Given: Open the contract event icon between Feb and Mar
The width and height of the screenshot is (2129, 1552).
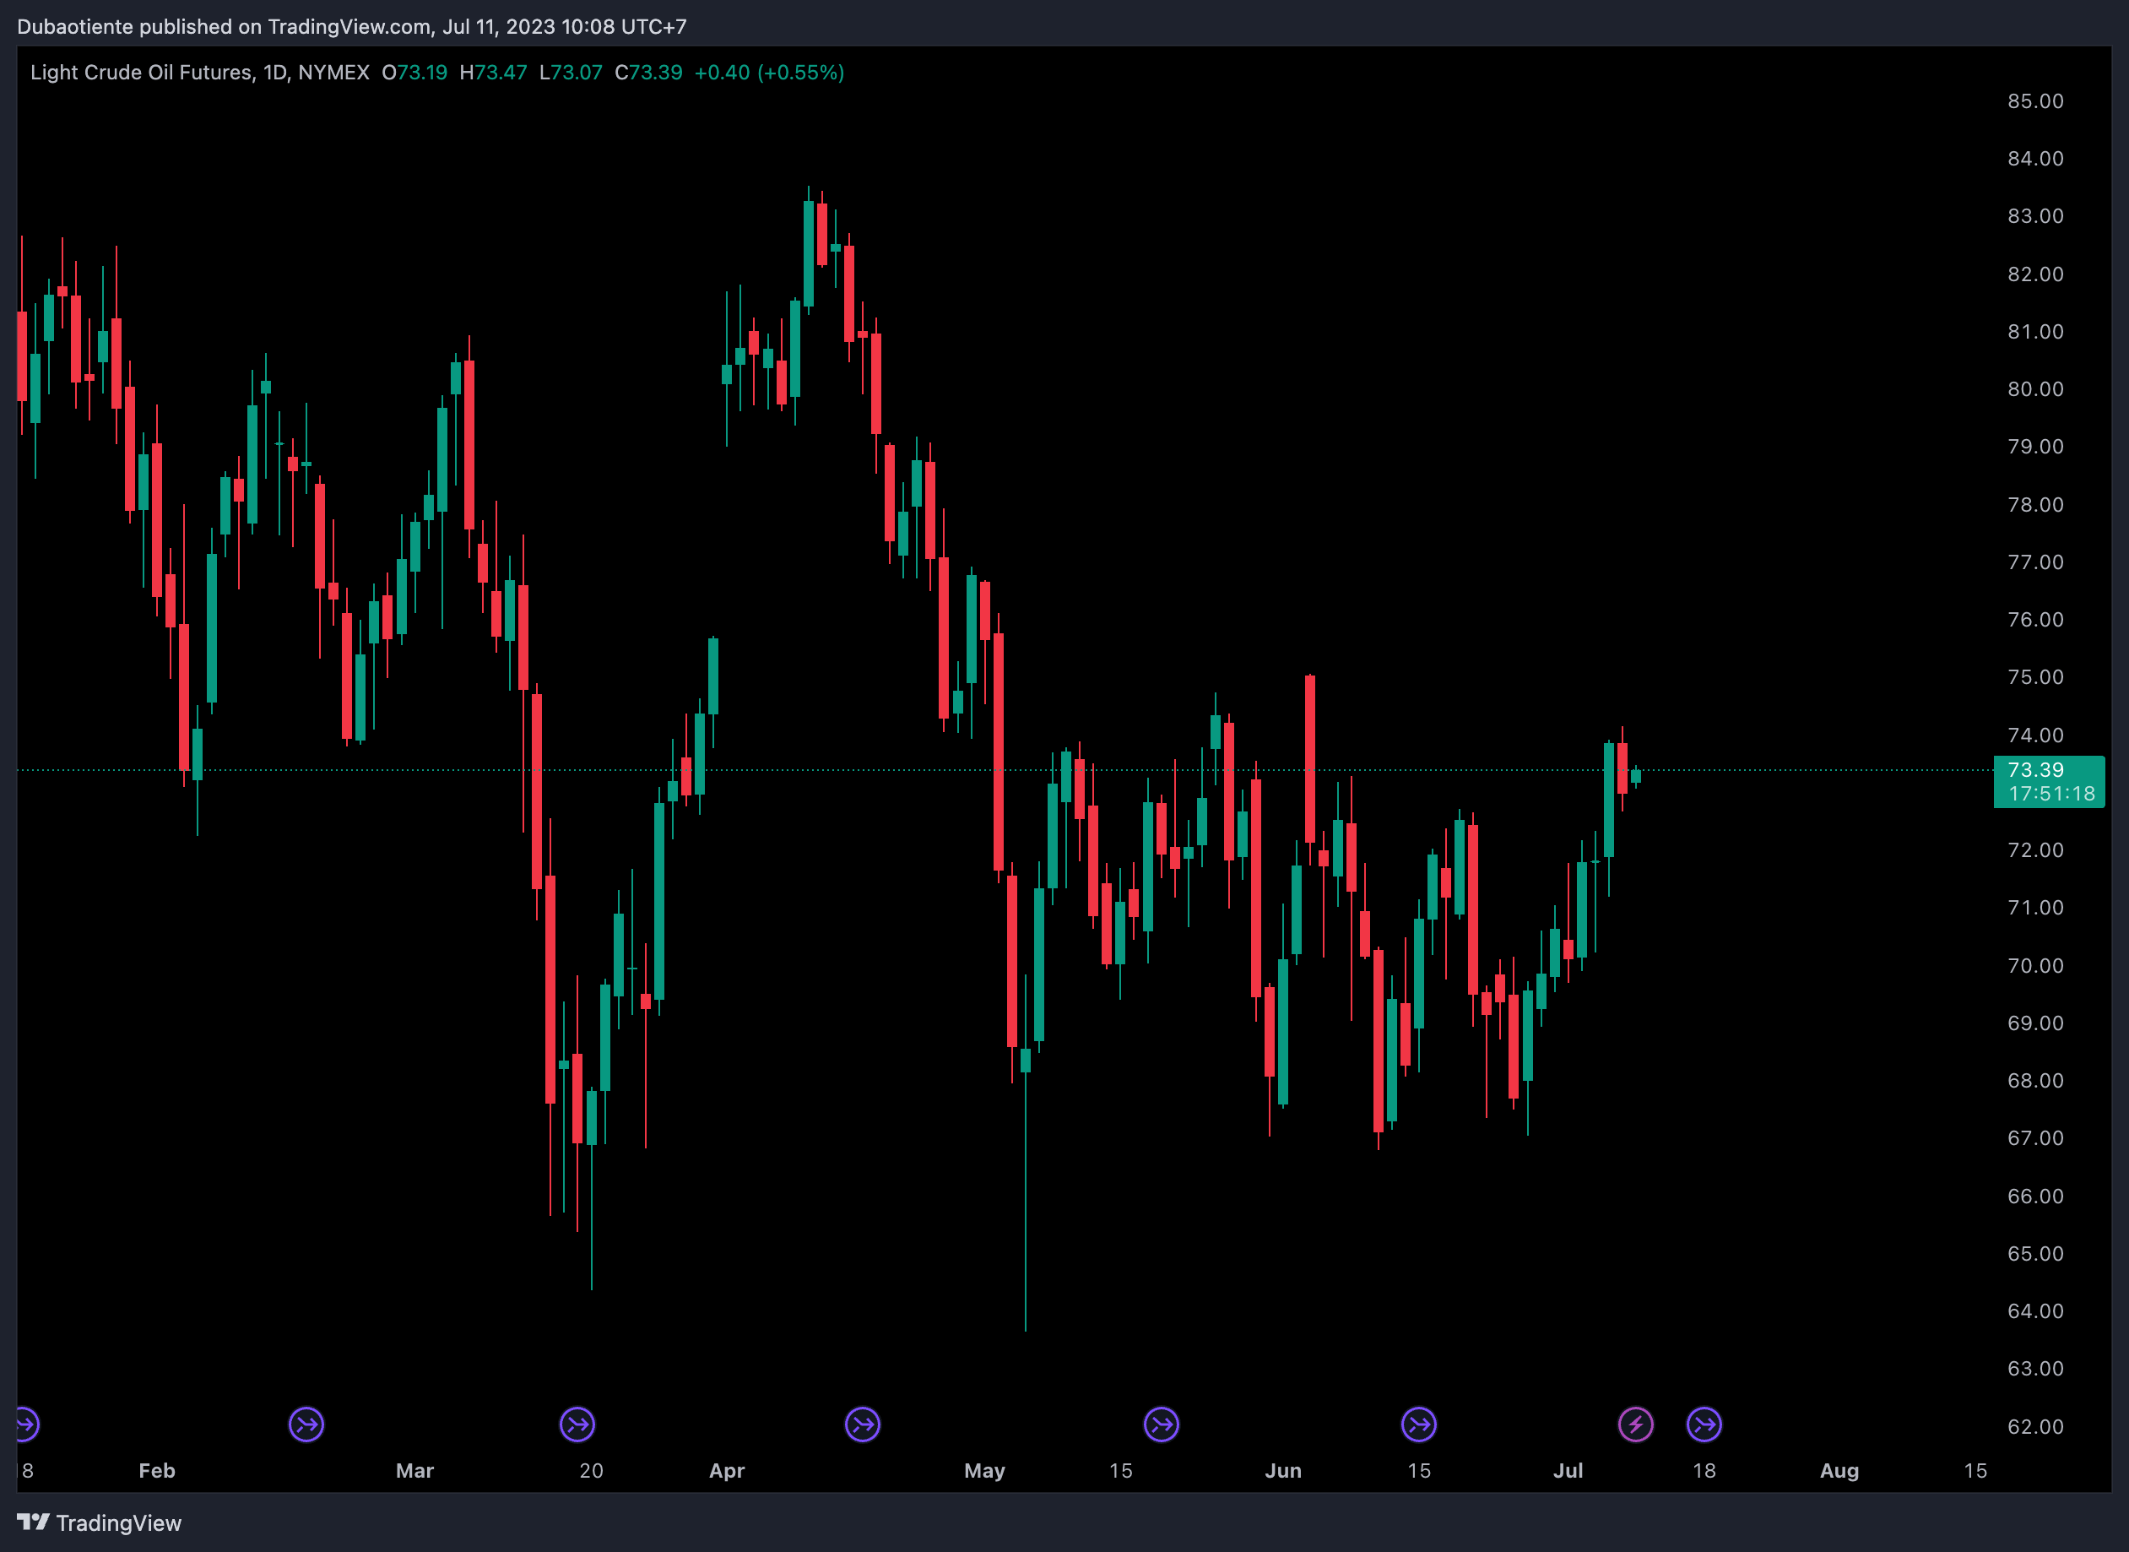Looking at the screenshot, I should [306, 1424].
